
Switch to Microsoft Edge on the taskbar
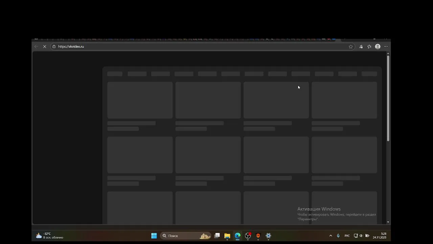(237, 236)
